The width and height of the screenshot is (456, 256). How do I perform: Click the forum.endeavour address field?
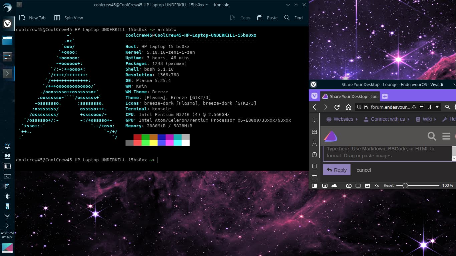click(x=390, y=107)
